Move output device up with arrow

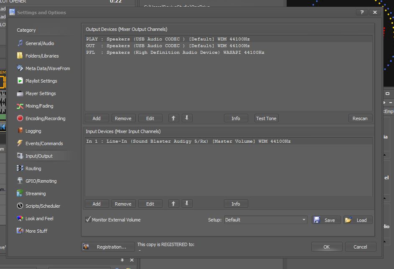(x=174, y=118)
